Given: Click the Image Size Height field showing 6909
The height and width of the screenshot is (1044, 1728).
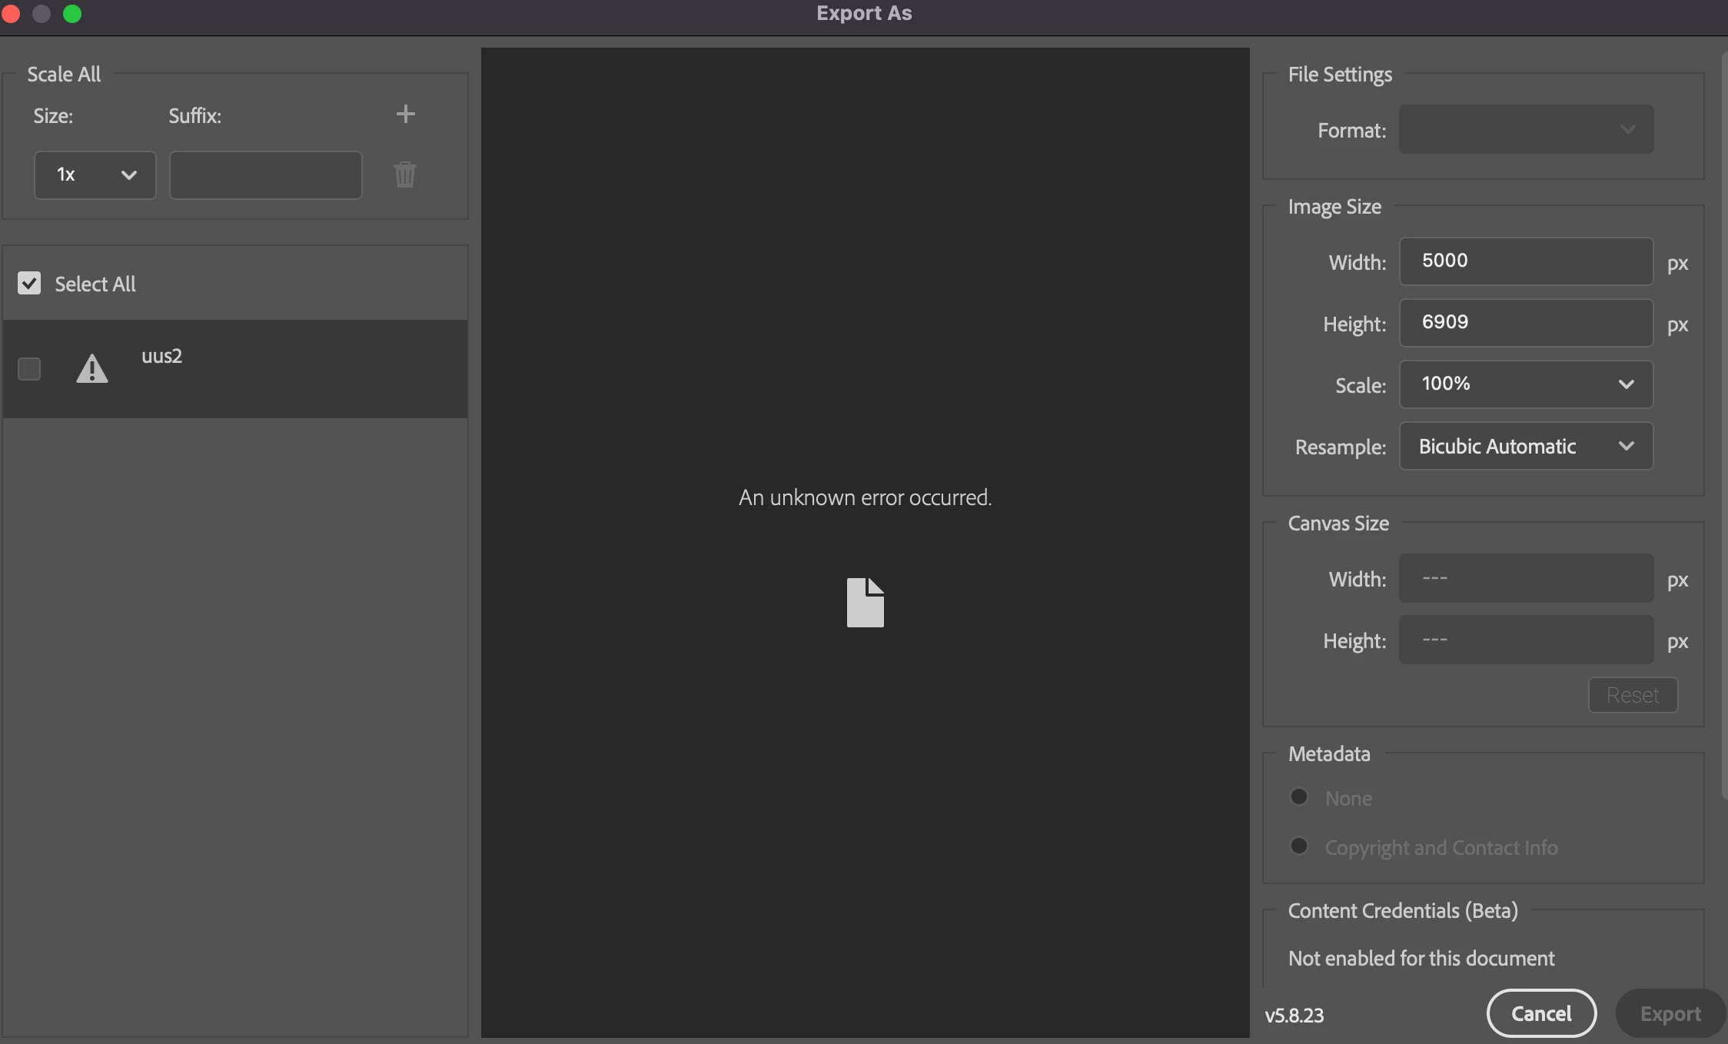Looking at the screenshot, I should tap(1526, 323).
